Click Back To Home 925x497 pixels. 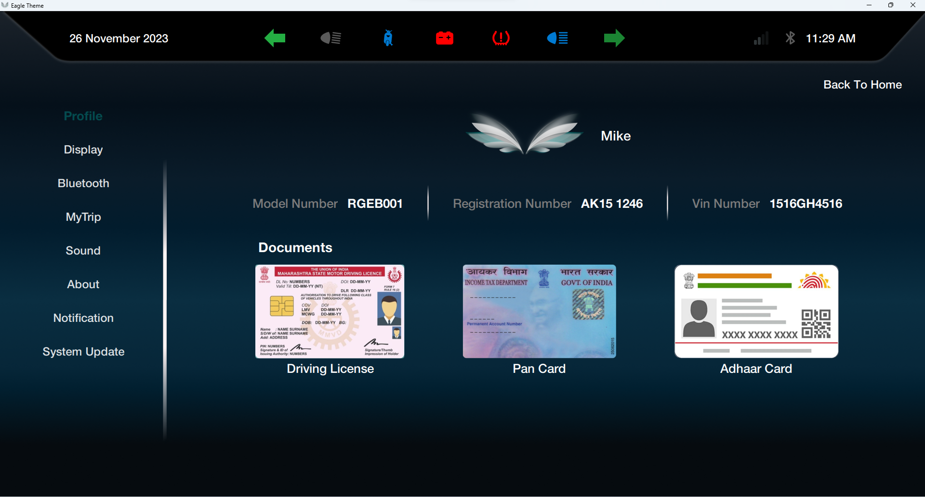tap(862, 85)
